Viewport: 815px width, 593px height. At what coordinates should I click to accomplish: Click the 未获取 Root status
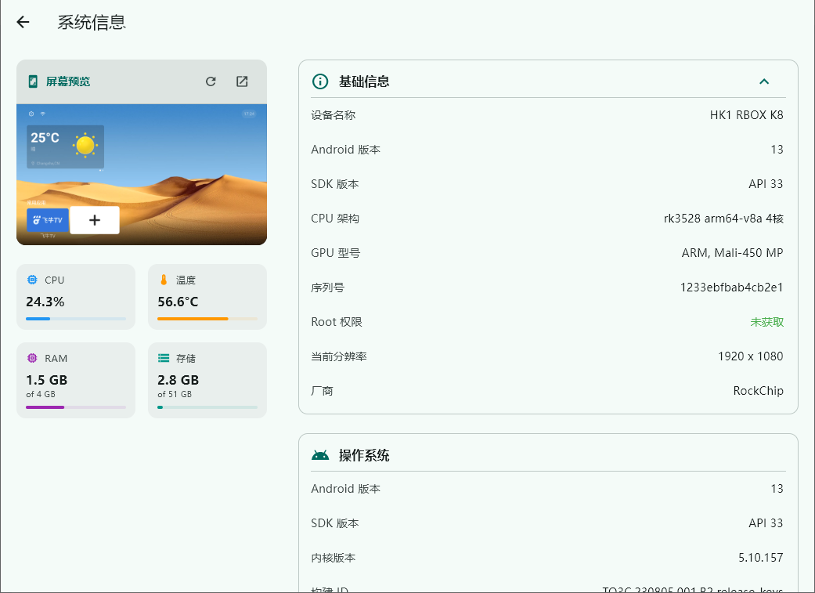[x=766, y=322]
